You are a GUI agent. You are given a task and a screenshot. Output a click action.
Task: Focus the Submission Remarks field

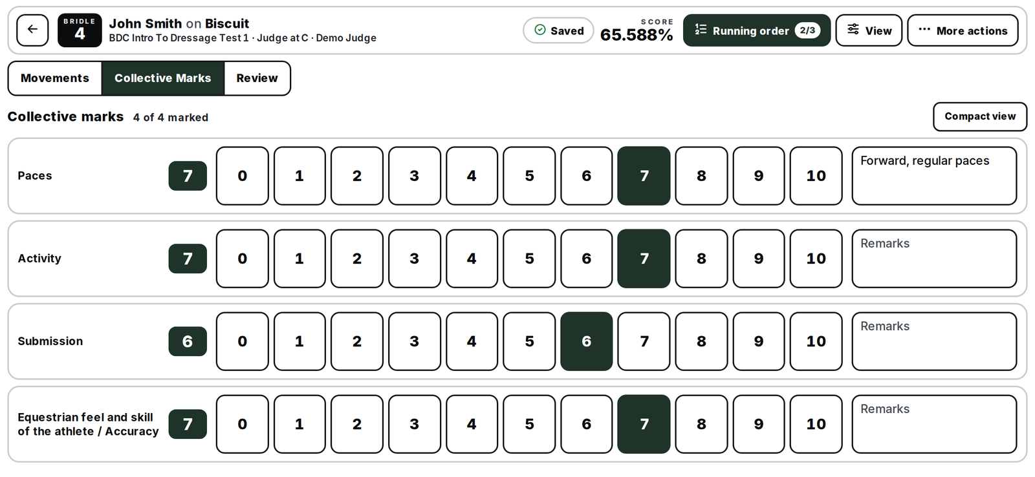(934, 341)
